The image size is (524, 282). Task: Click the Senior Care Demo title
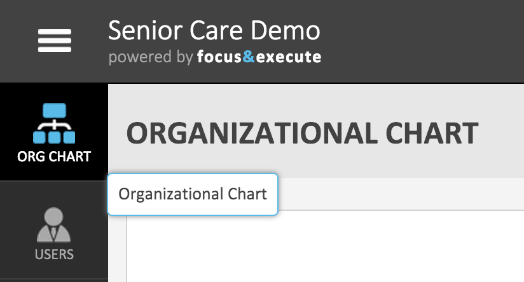pyautogui.click(x=214, y=30)
